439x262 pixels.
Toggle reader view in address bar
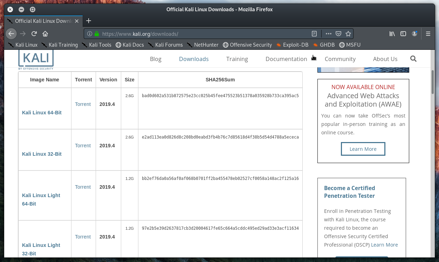pyautogui.click(x=314, y=34)
